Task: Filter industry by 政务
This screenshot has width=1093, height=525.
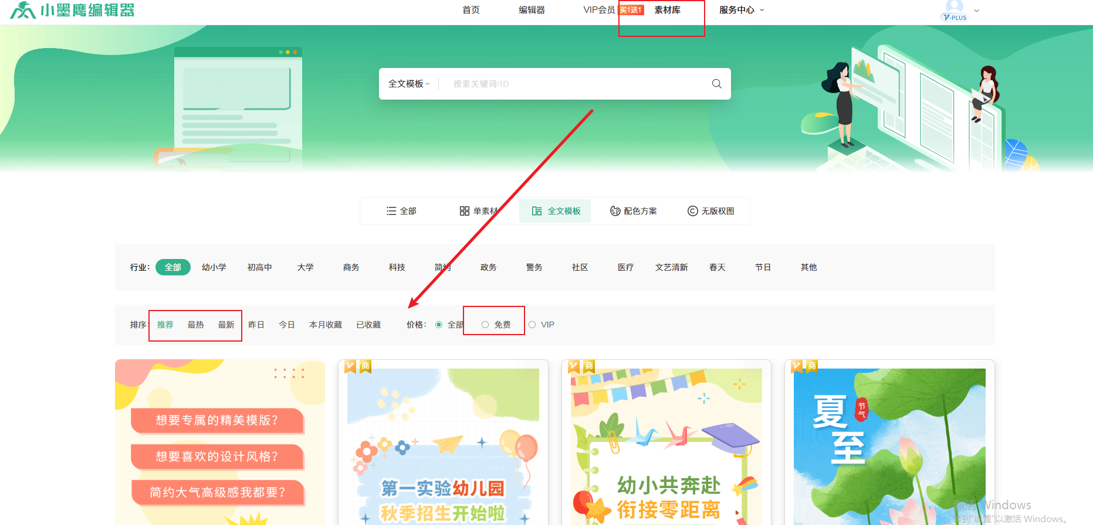Action: click(x=489, y=267)
